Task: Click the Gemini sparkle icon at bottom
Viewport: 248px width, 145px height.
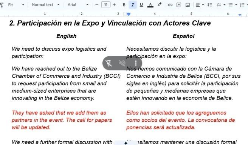Action: [x=126, y=143]
